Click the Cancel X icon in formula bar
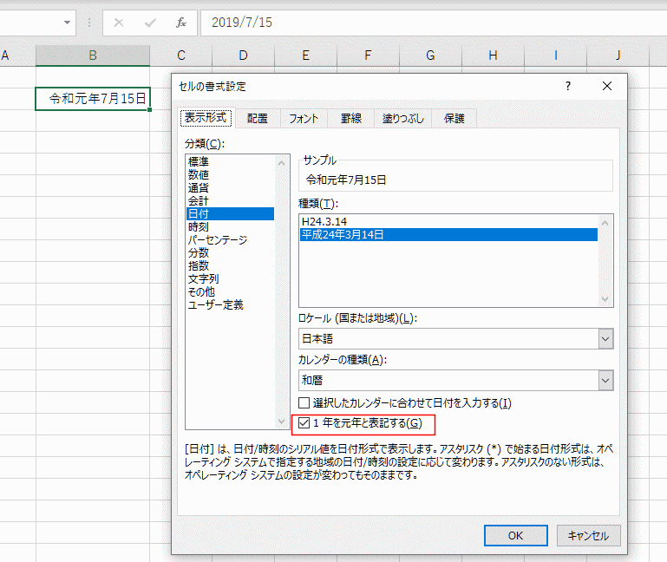Image resolution: width=667 pixels, height=562 pixels. (119, 23)
